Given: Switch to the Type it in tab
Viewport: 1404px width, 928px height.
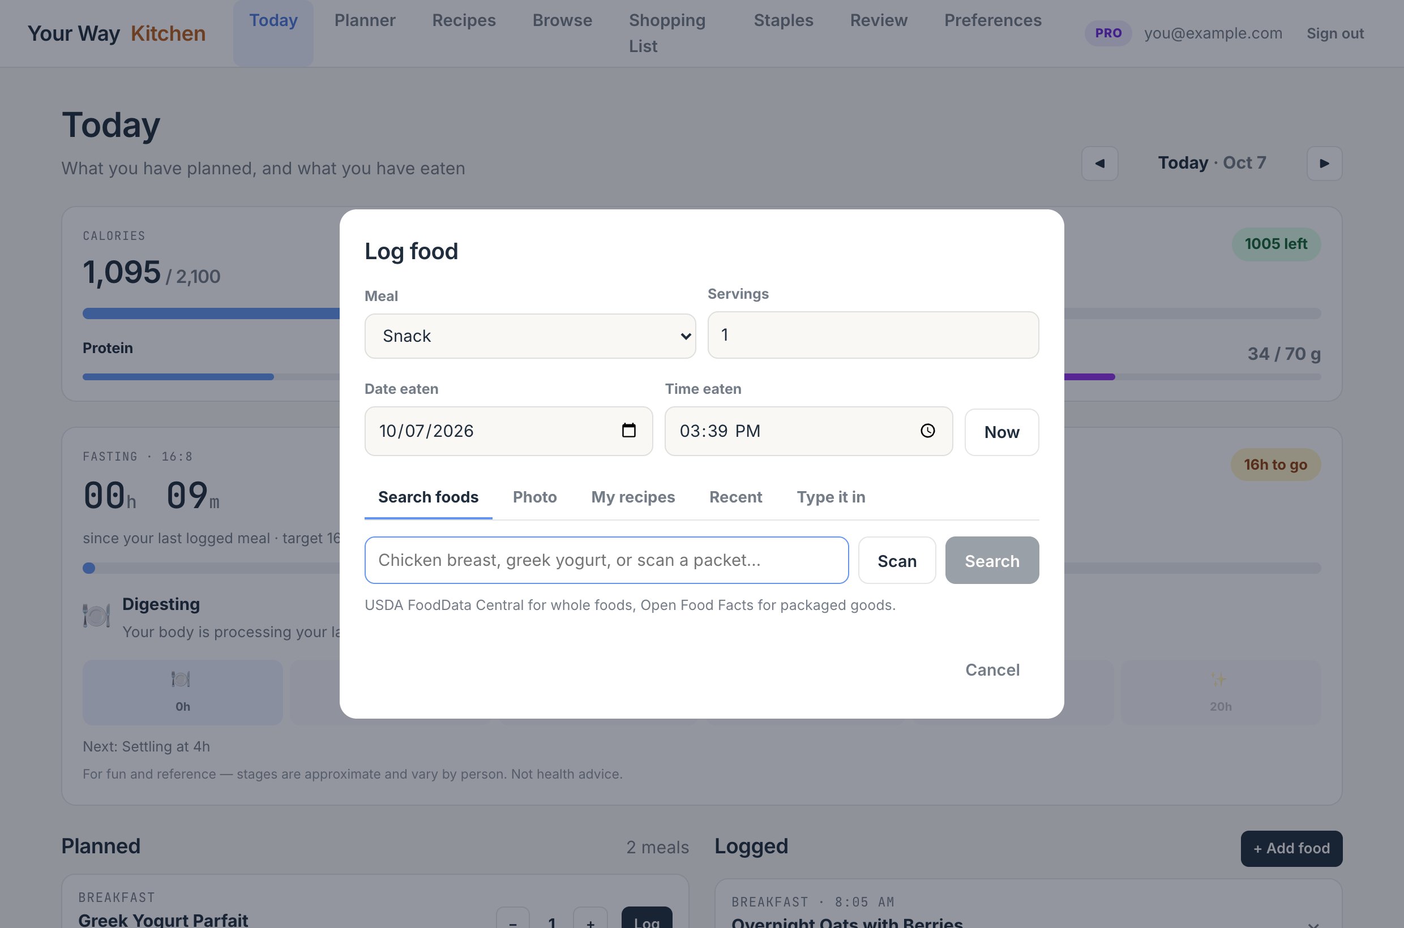Looking at the screenshot, I should [x=831, y=497].
